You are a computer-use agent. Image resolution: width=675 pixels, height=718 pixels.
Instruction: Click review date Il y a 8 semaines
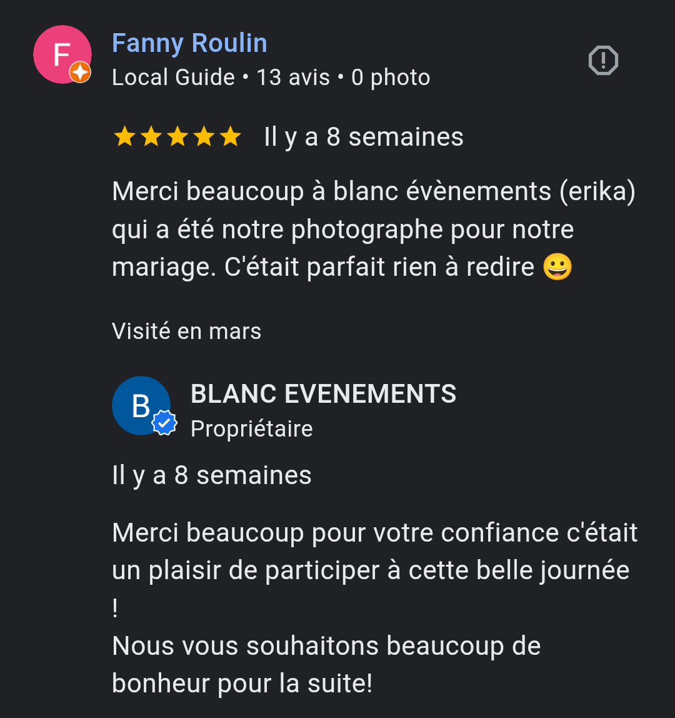click(364, 137)
